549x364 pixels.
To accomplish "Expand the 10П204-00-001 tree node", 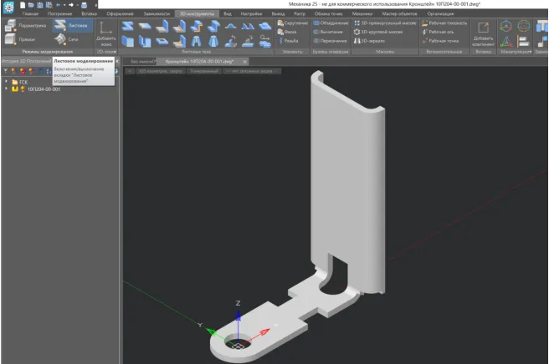I will [6, 88].
